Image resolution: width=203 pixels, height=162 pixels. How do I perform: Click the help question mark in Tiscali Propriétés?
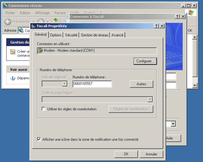click(x=156, y=26)
